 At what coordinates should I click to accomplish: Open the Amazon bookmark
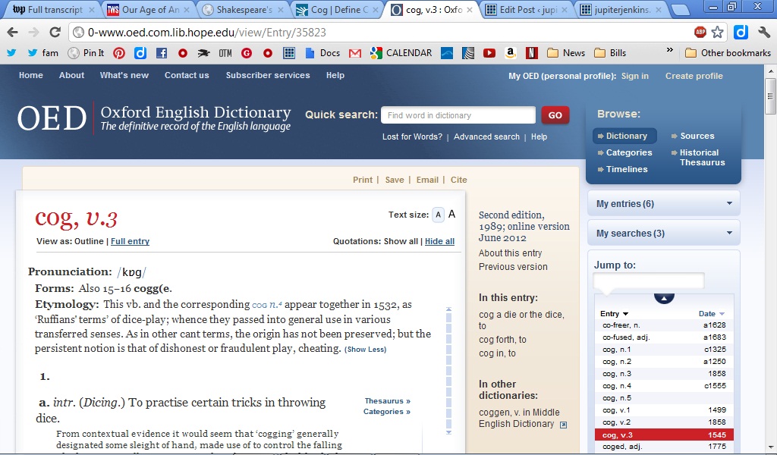[x=511, y=53]
